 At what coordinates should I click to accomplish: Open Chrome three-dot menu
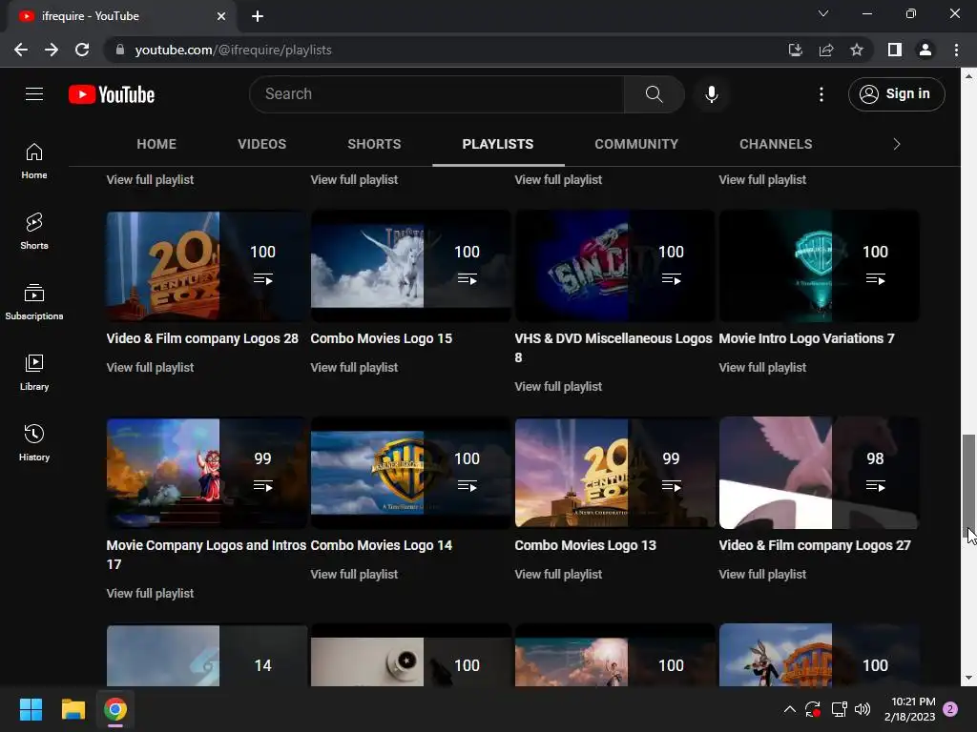[x=956, y=50]
